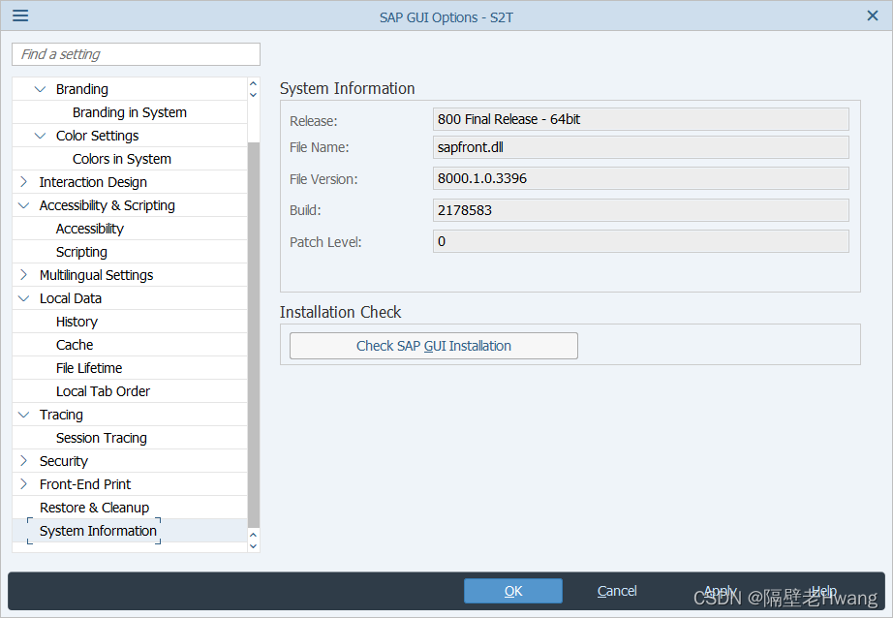This screenshot has height=618, width=893.
Task: Open Help from the bottom bar
Action: point(823,591)
